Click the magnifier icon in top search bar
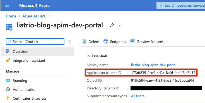The image size is (205, 103). 160,5
